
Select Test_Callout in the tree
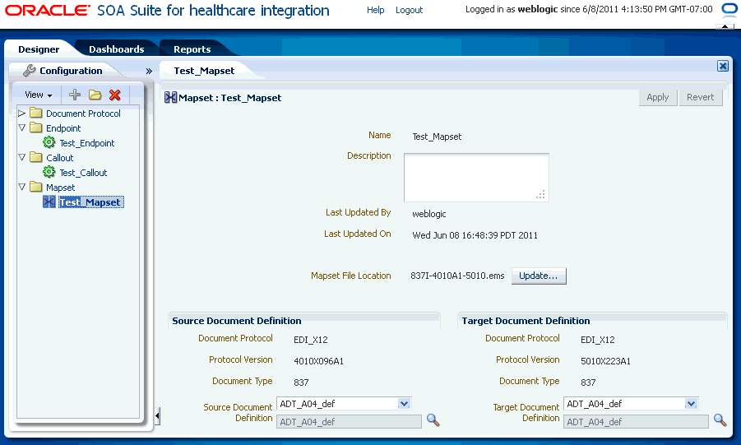click(x=83, y=173)
